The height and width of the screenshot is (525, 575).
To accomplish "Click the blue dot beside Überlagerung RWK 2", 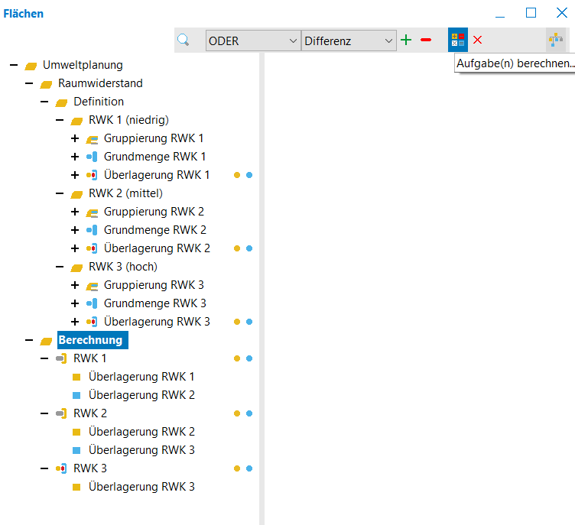I will (x=249, y=248).
